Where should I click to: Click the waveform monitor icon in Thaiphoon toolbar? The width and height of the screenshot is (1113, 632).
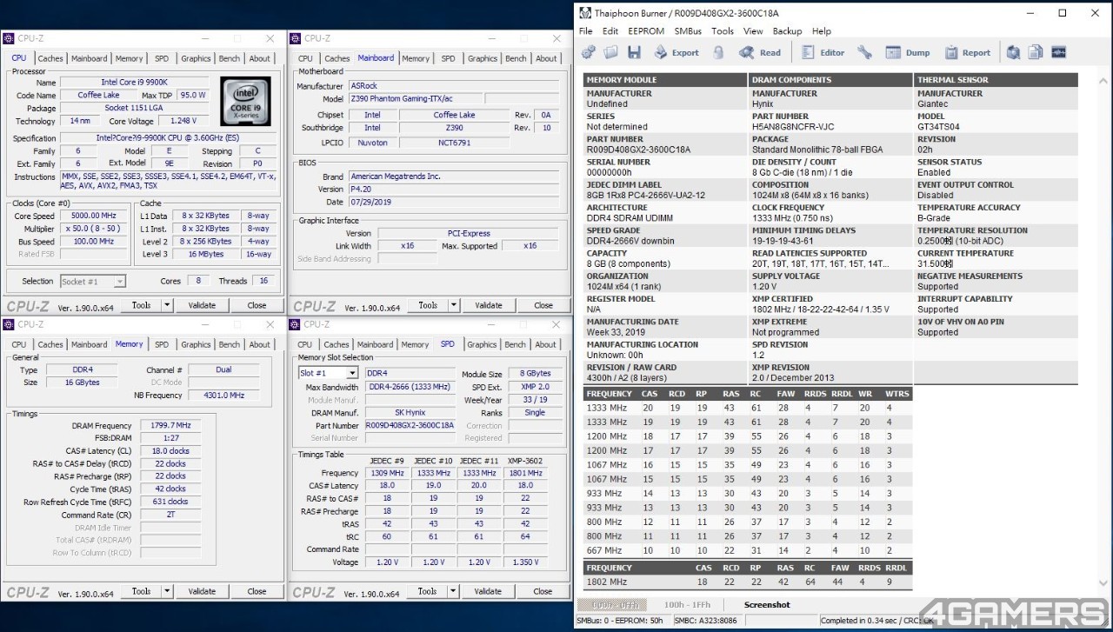tap(1058, 52)
